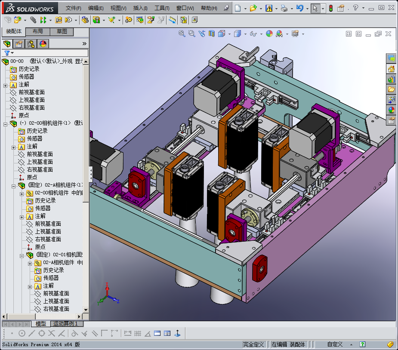Click the SolidWorks Resources home icon
The image size is (398, 350).
click(392, 69)
